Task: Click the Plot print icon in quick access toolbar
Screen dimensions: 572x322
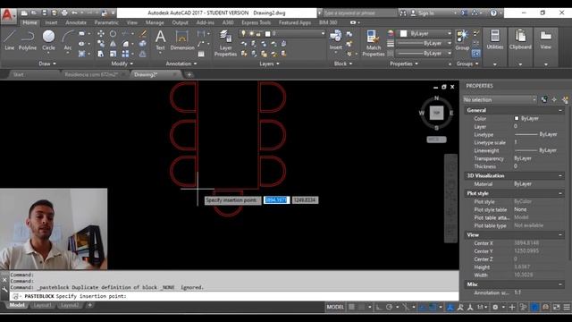Action: (64, 13)
